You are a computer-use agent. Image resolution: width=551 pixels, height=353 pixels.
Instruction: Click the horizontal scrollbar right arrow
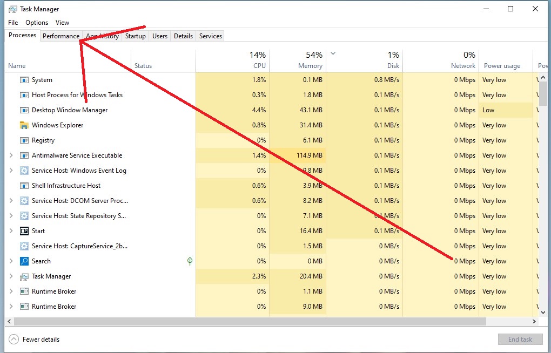tap(534, 321)
